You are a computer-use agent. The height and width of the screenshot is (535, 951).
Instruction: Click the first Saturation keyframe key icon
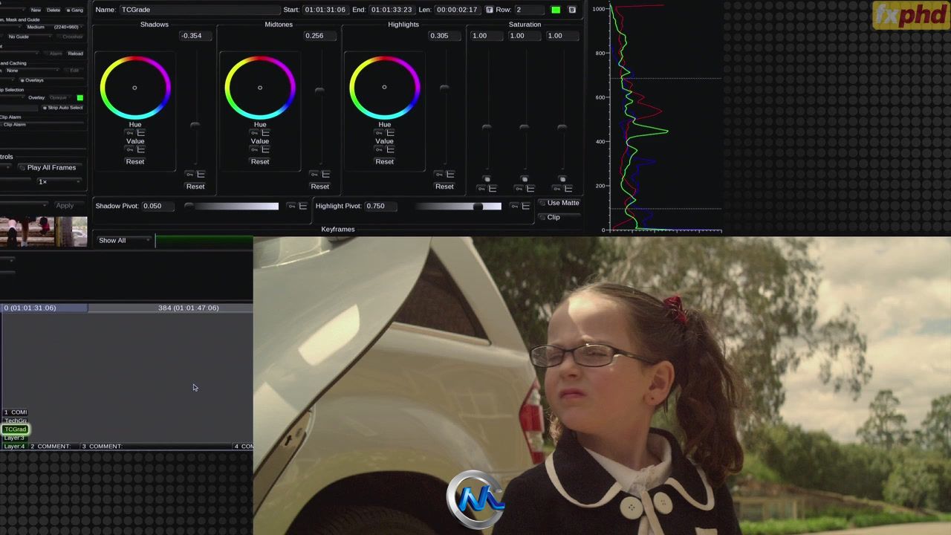[x=481, y=189]
